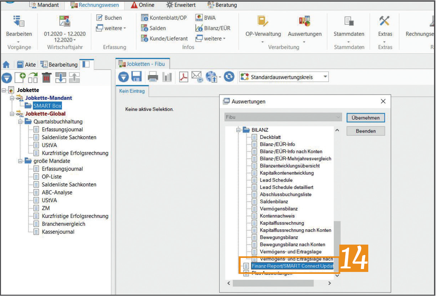Click the Übernehmen button
This screenshot has height=296, width=436.
[366, 118]
